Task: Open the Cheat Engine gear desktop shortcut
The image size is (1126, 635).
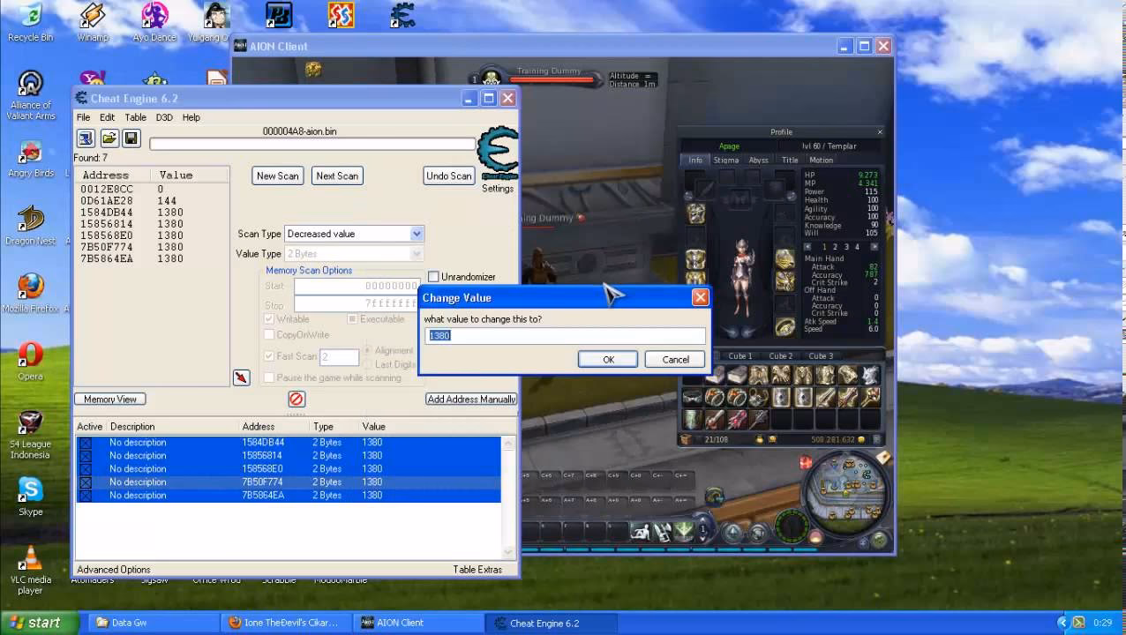Action: 402,15
